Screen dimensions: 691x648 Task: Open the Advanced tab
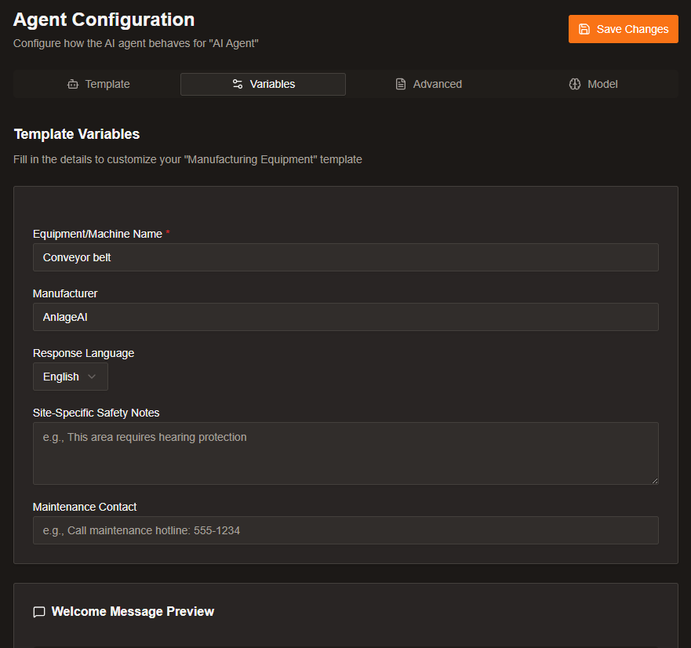(428, 84)
